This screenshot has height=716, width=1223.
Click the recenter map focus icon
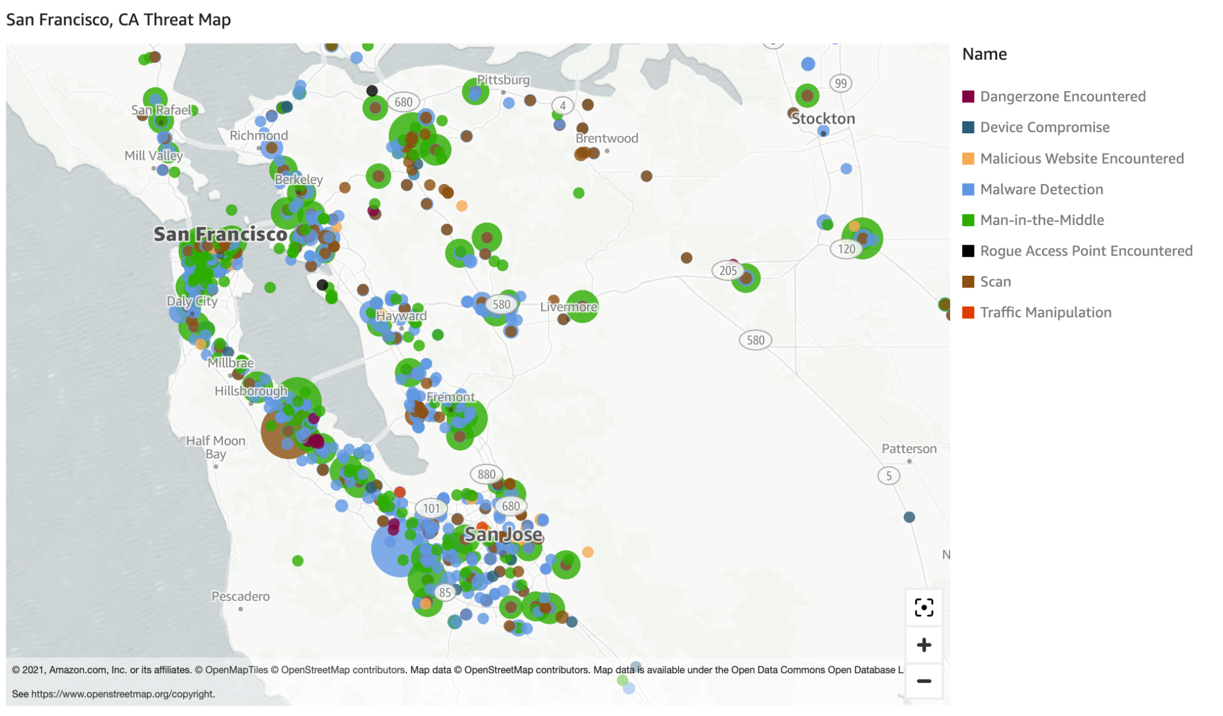pyautogui.click(x=924, y=607)
